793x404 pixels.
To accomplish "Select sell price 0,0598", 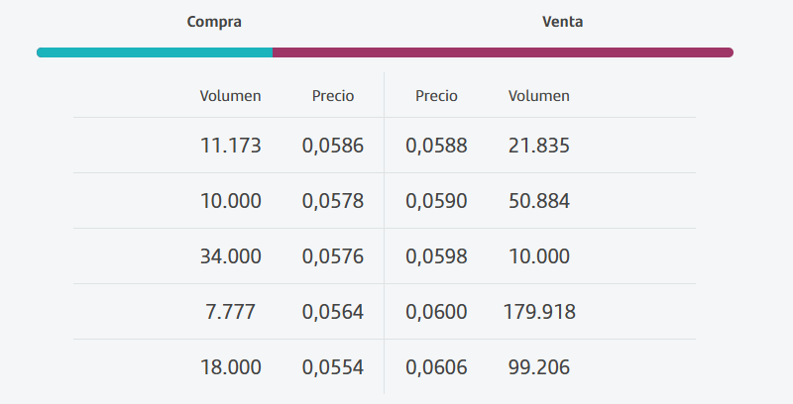I will (x=436, y=256).
